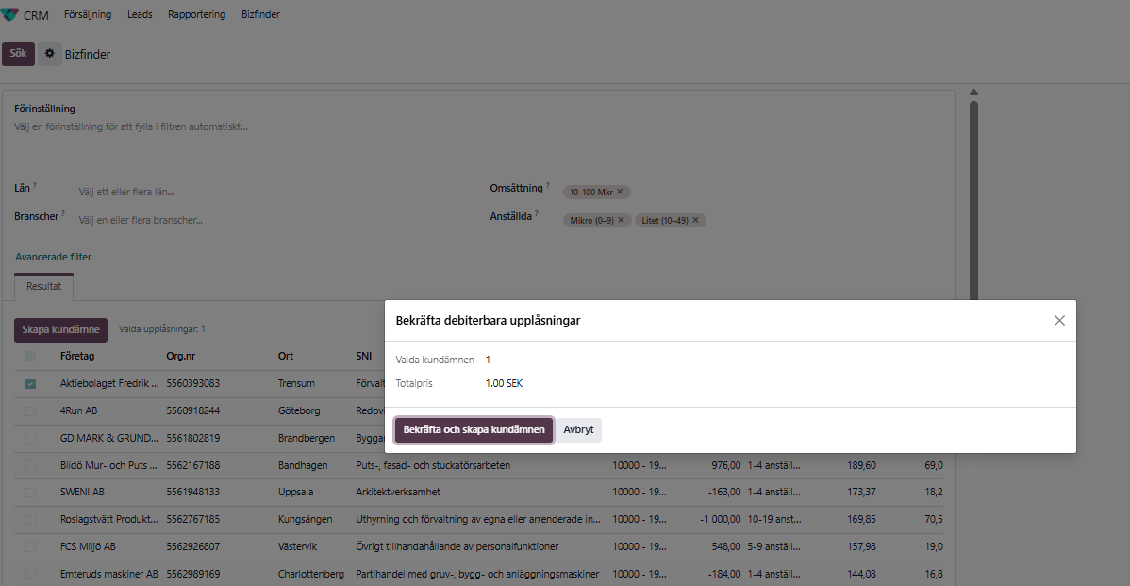Sort by the Ort column header
The width and height of the screenshot is (1130, 586).
[286, 356]
